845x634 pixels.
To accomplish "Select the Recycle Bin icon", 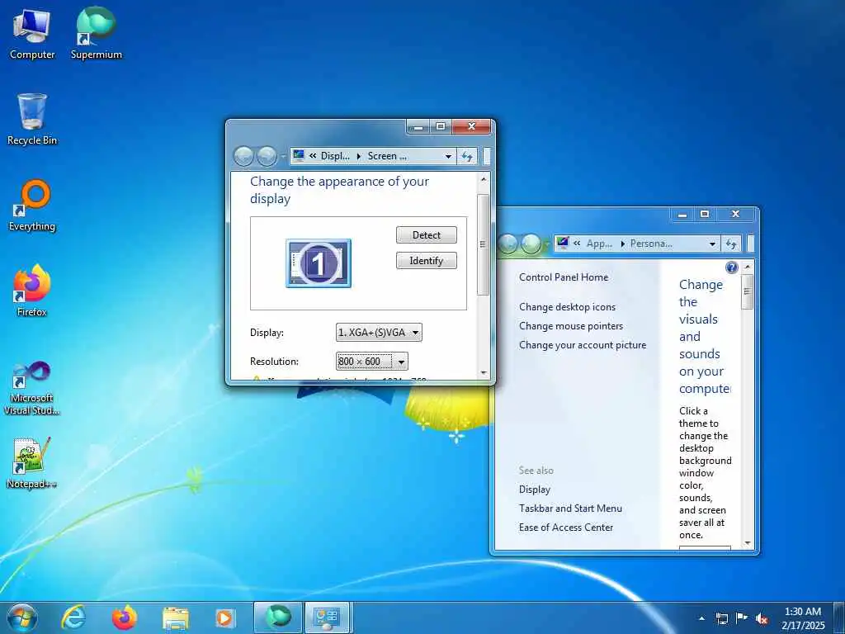I will point(32,120).
